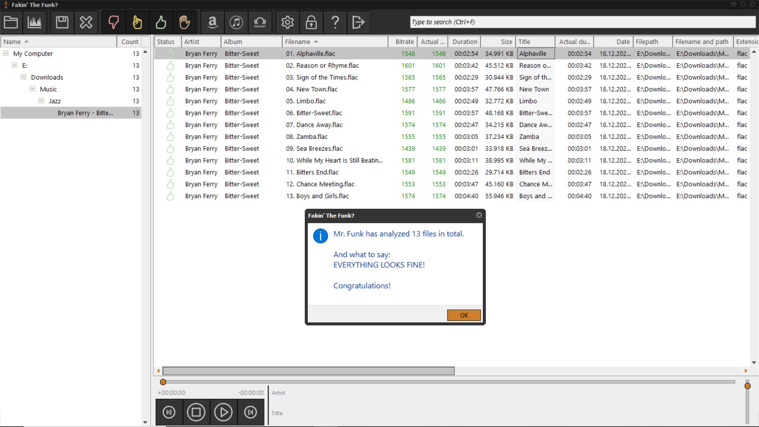Click the play button in player

point(223,412)
